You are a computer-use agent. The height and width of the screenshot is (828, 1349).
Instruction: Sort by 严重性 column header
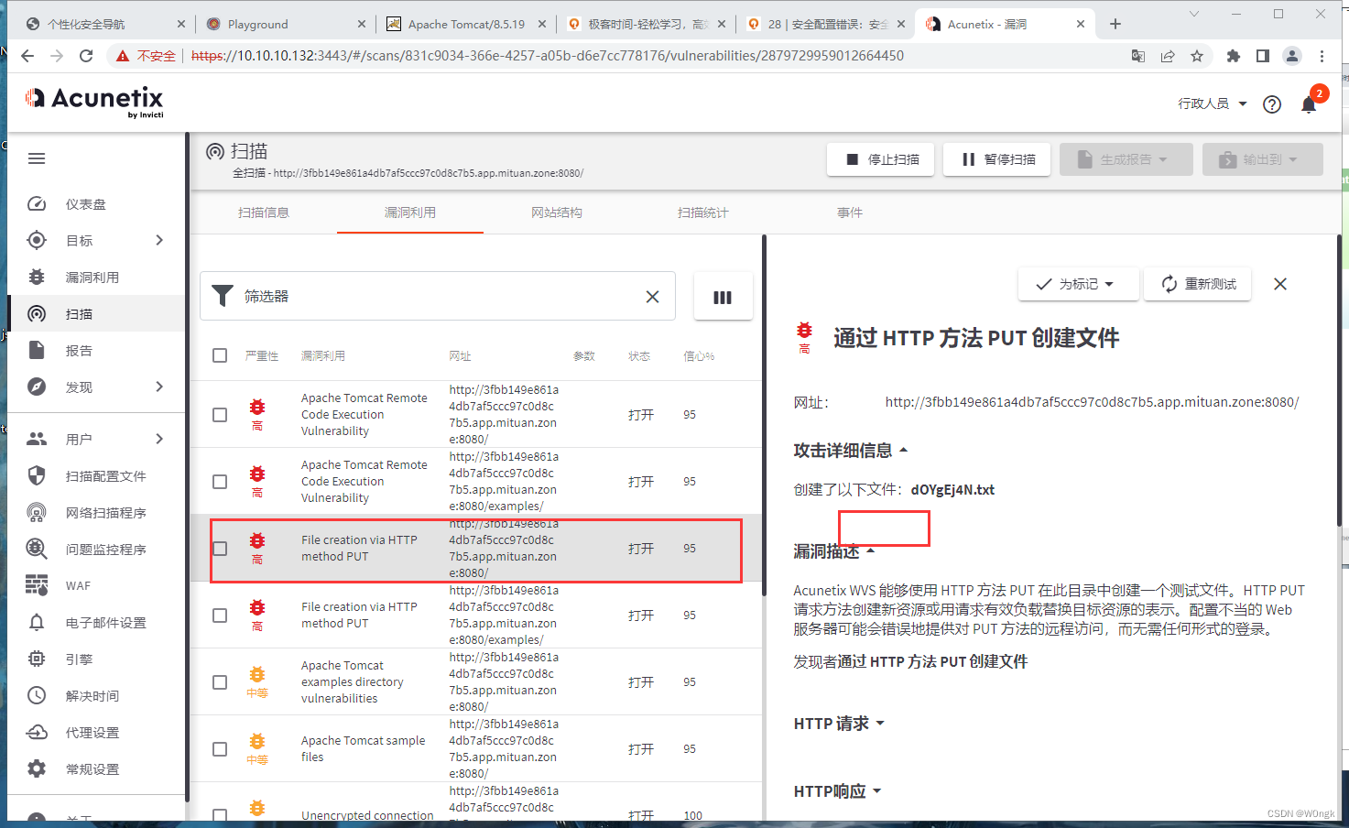click(262, 356)
